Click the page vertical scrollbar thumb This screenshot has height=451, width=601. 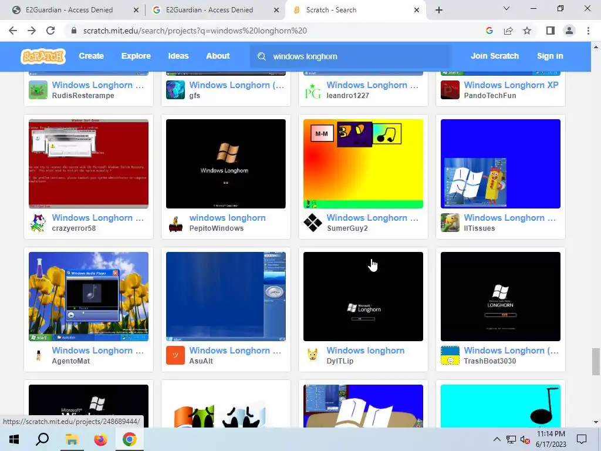tap(596, 362)
